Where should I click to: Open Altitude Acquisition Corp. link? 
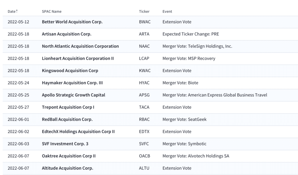(x=68, y=168)
